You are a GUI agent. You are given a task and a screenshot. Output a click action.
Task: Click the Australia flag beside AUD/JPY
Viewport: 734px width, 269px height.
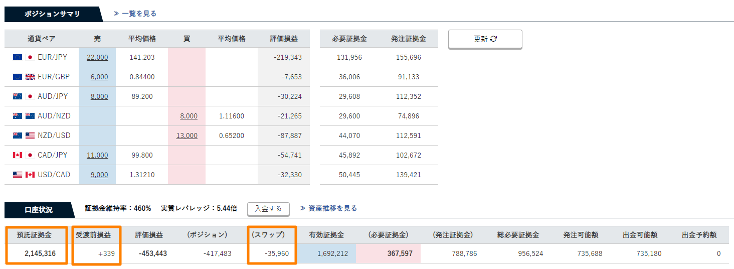[x=18, y=96]
